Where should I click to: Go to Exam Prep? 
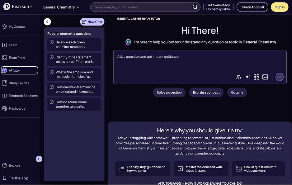13,58
